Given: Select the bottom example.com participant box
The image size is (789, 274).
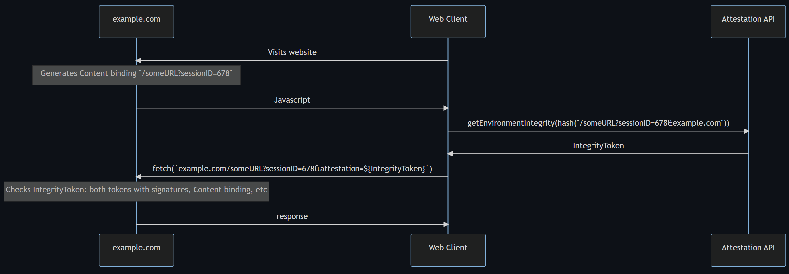Looking at the screenshot, I should 136,250.
